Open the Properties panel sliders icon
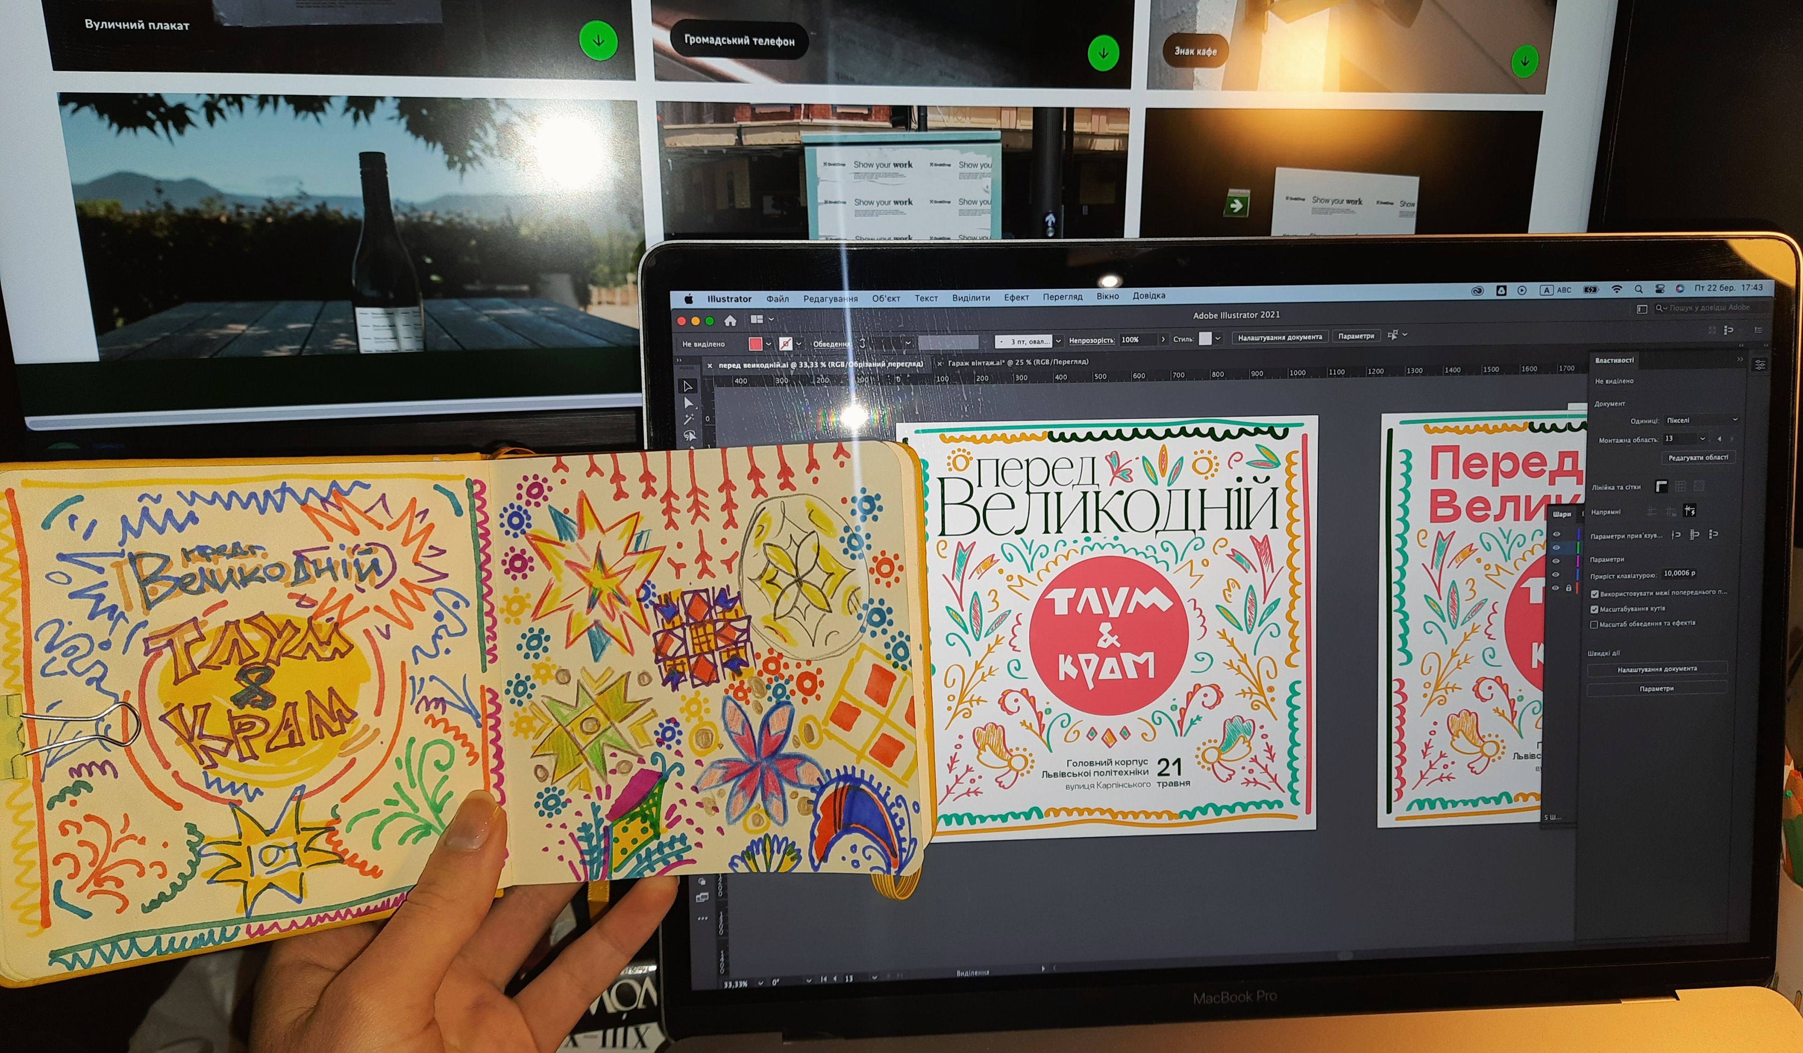Viewport: 1803px width, 1053px height. click(x=1759, y=365)
